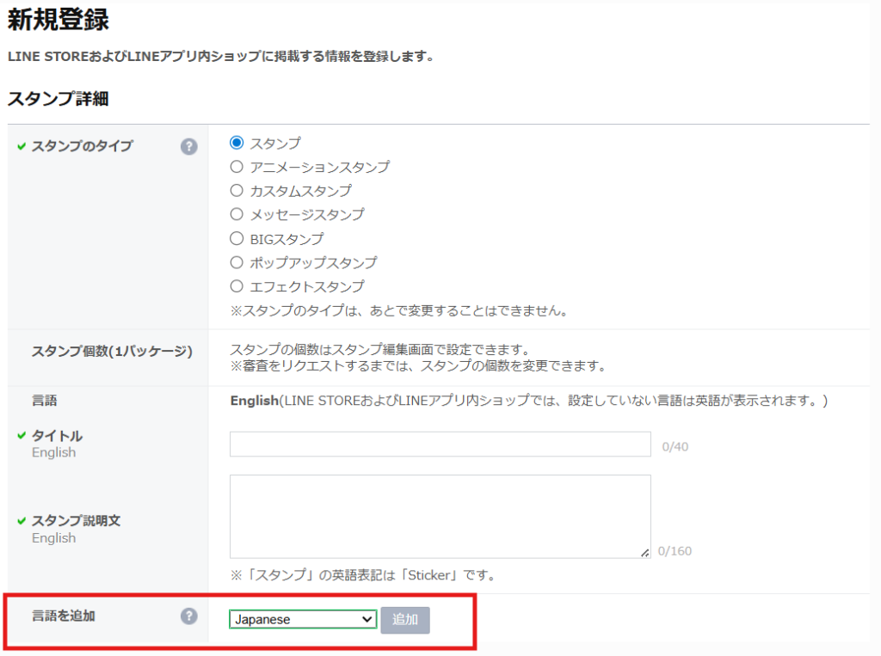881x656 pixels.
Task: Click text スタンプの個数はスタンプ編集画面で設定できます
Action: click(380, 349)
